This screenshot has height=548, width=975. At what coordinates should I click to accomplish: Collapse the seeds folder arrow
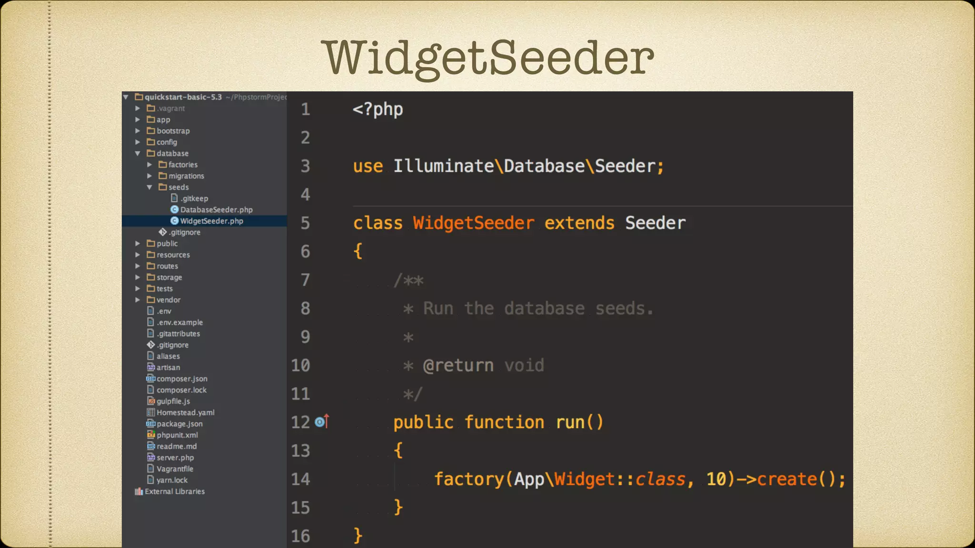point(149,187)
